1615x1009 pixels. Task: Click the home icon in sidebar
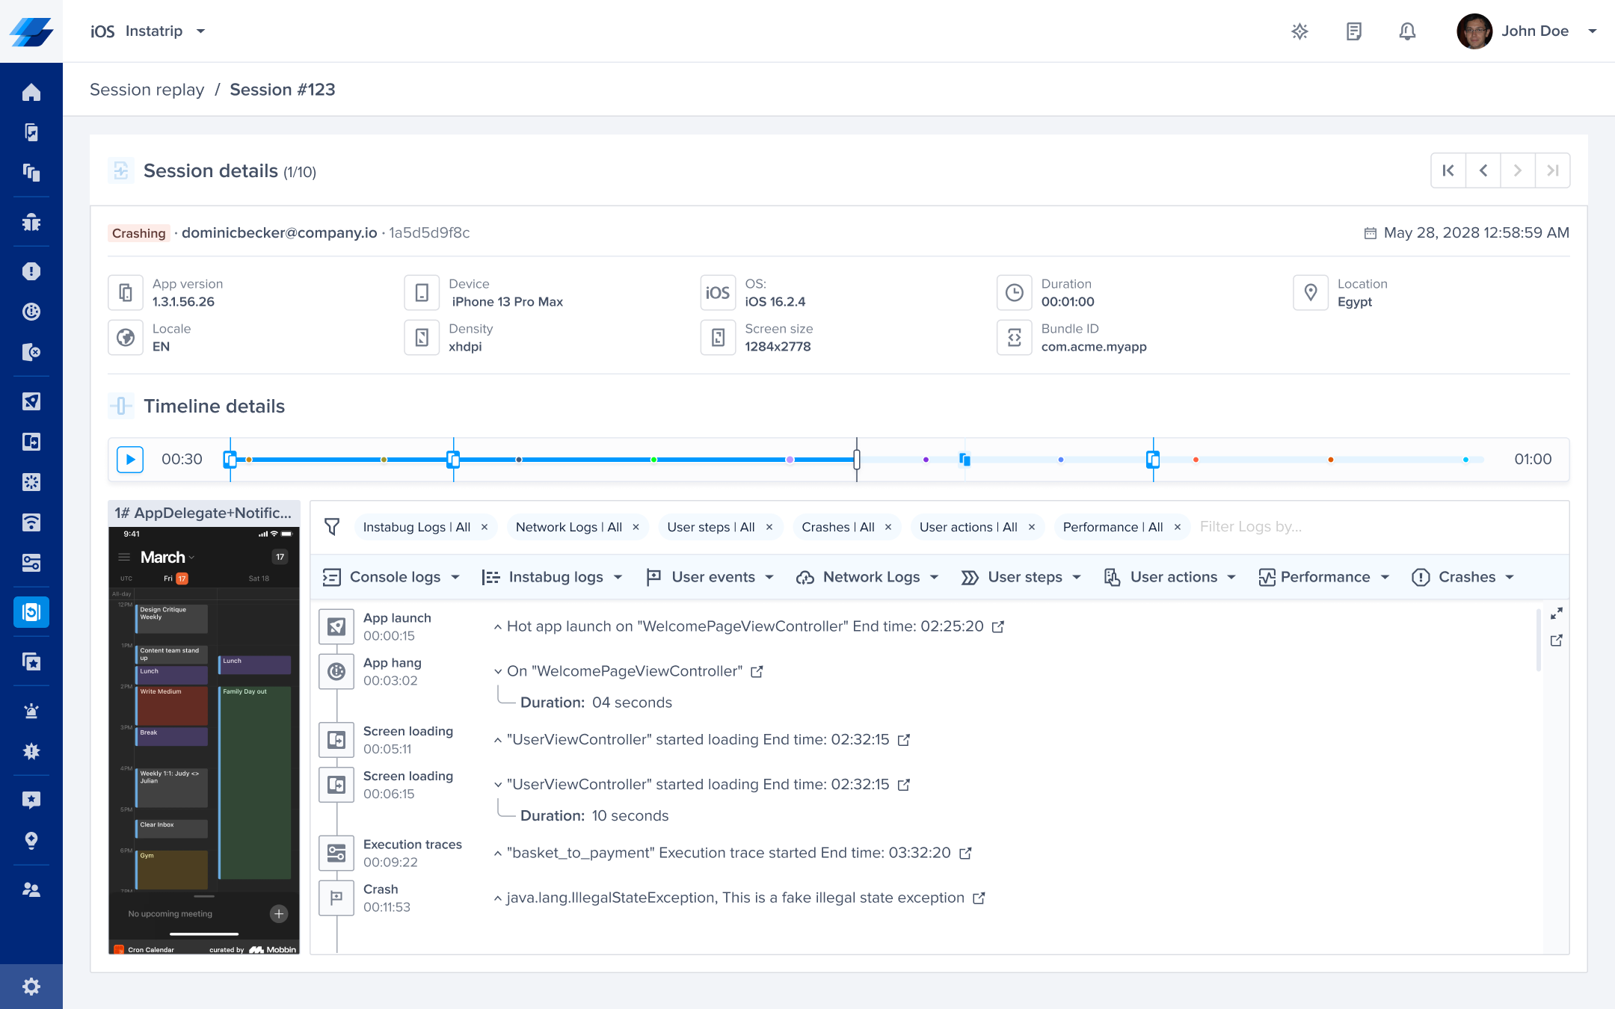click(x=31, y=93)
